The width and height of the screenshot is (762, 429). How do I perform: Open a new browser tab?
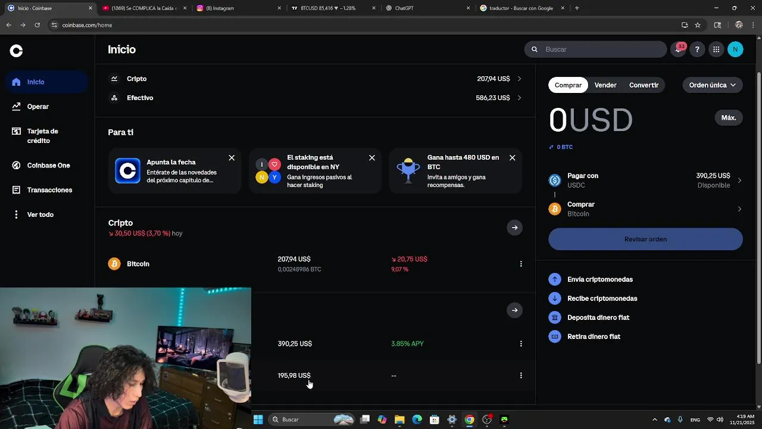(x=577, y=8)
